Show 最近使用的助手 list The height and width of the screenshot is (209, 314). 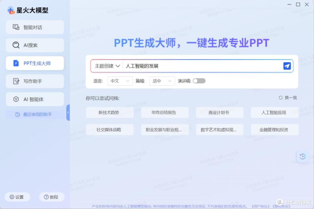point(35,114)
